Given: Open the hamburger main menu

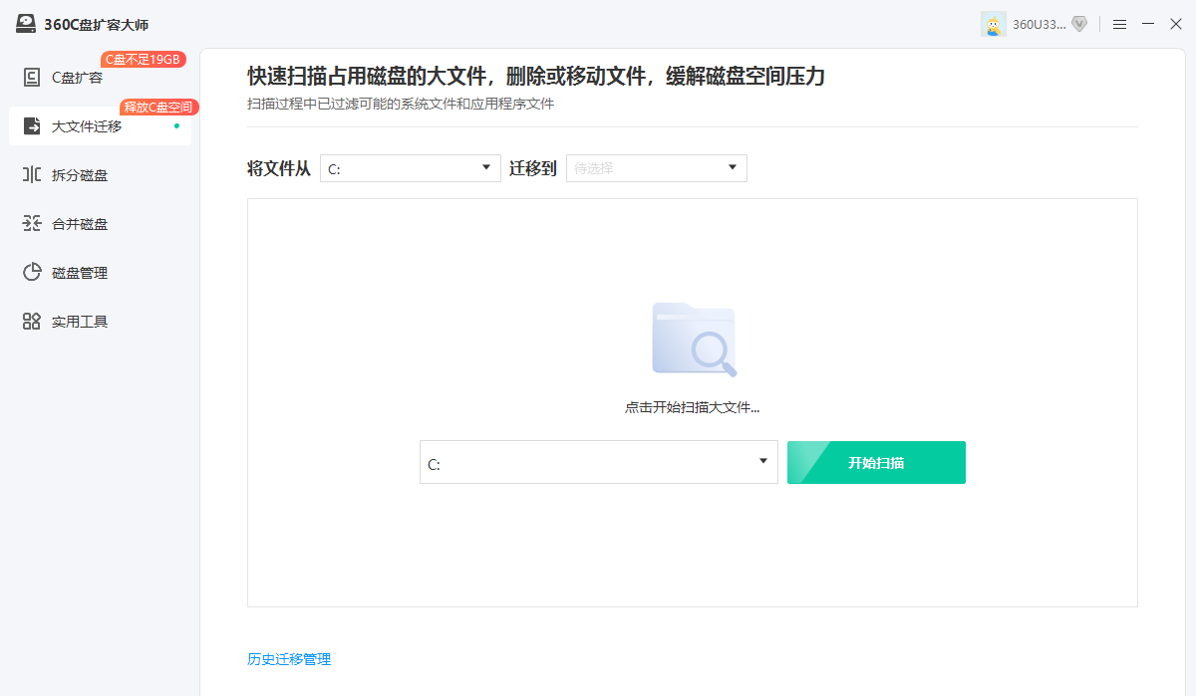Looking at the screenshot, I should coord(1119,25).
